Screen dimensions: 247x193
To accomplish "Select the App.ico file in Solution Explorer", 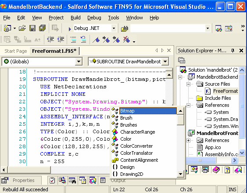I will pos(213,147).
